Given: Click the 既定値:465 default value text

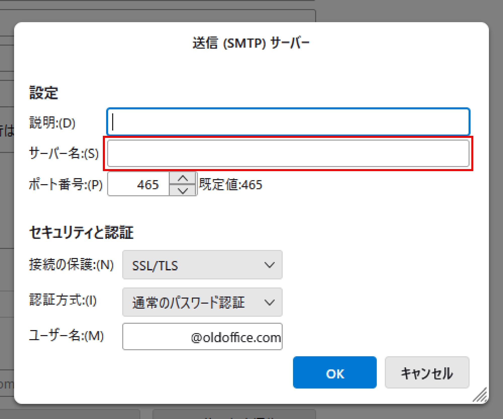Looking at the screenshot, I should pyautogui.click(x=231, y=184).
